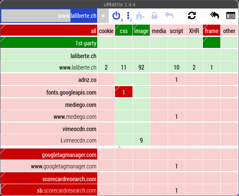The width and height of the screenshot is (239, 196).
Task: Select the www.laliberte.ch scope selector
Action: pyautogui.click(x=49, y=16)
